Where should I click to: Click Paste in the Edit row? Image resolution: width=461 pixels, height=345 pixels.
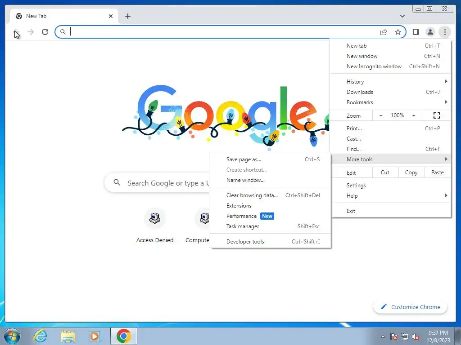438,172
